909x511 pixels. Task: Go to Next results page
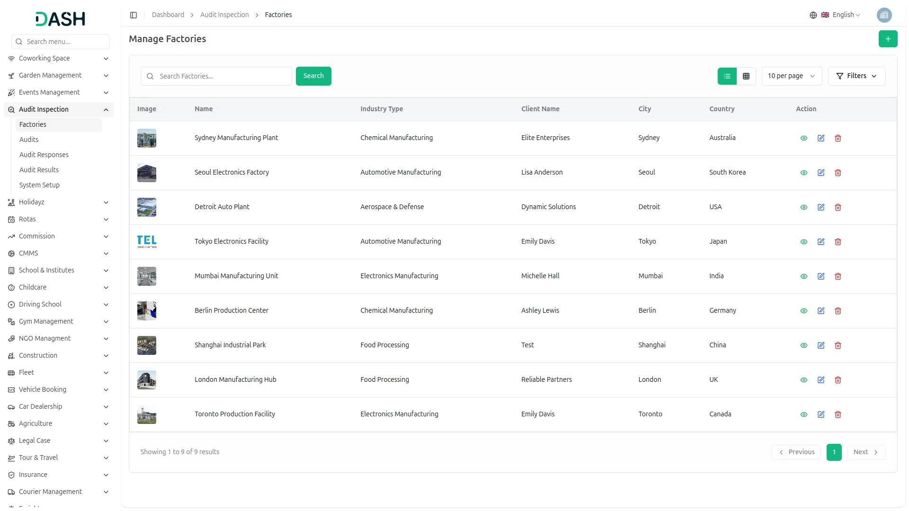coord(865,452)
